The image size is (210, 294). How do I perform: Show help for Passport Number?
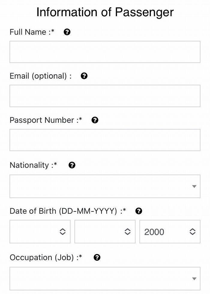(x=95, y=120)
